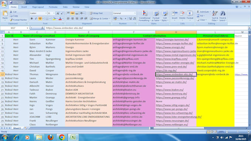Open Find & Select menu
251x141 pixels.
[223, 16]
